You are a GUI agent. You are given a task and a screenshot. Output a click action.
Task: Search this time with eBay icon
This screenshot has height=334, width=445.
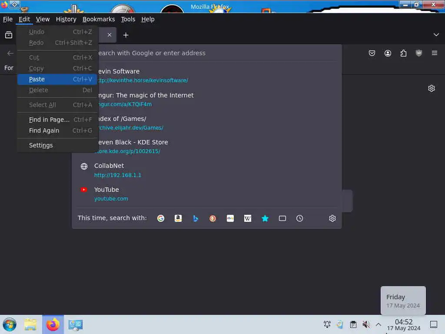230,218
